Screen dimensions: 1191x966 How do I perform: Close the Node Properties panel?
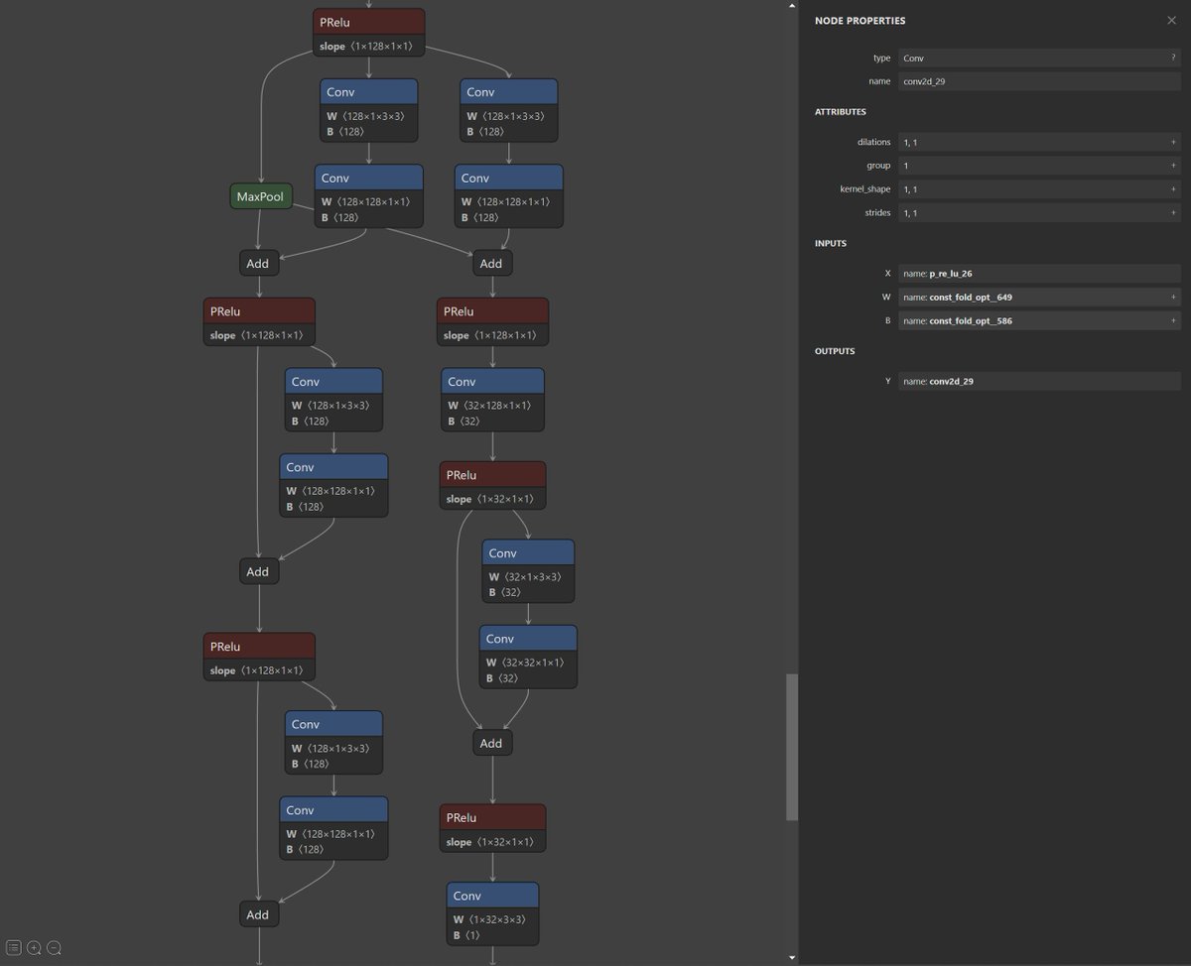click(x=1171, y=20)
